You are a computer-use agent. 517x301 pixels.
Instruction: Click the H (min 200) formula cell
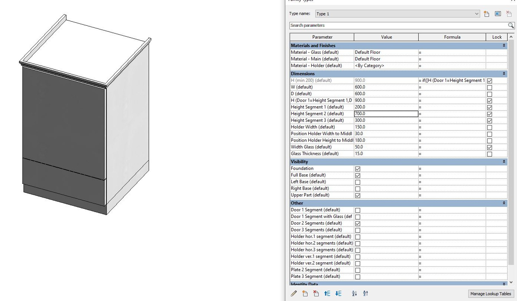[452, 80]
